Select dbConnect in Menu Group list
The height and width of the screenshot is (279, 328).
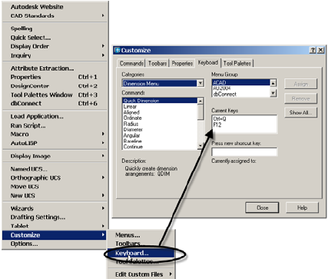[x=241, y=94]
